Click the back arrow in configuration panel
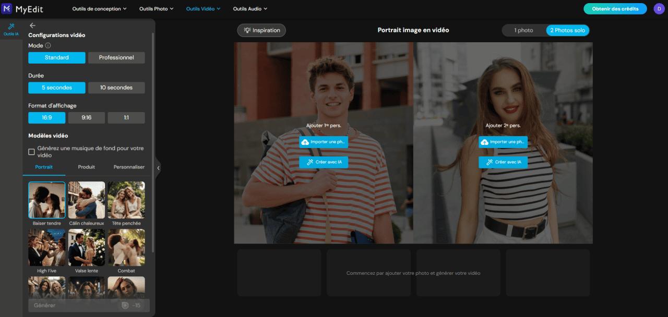668x317 pixels. click(x=32, y=25)
